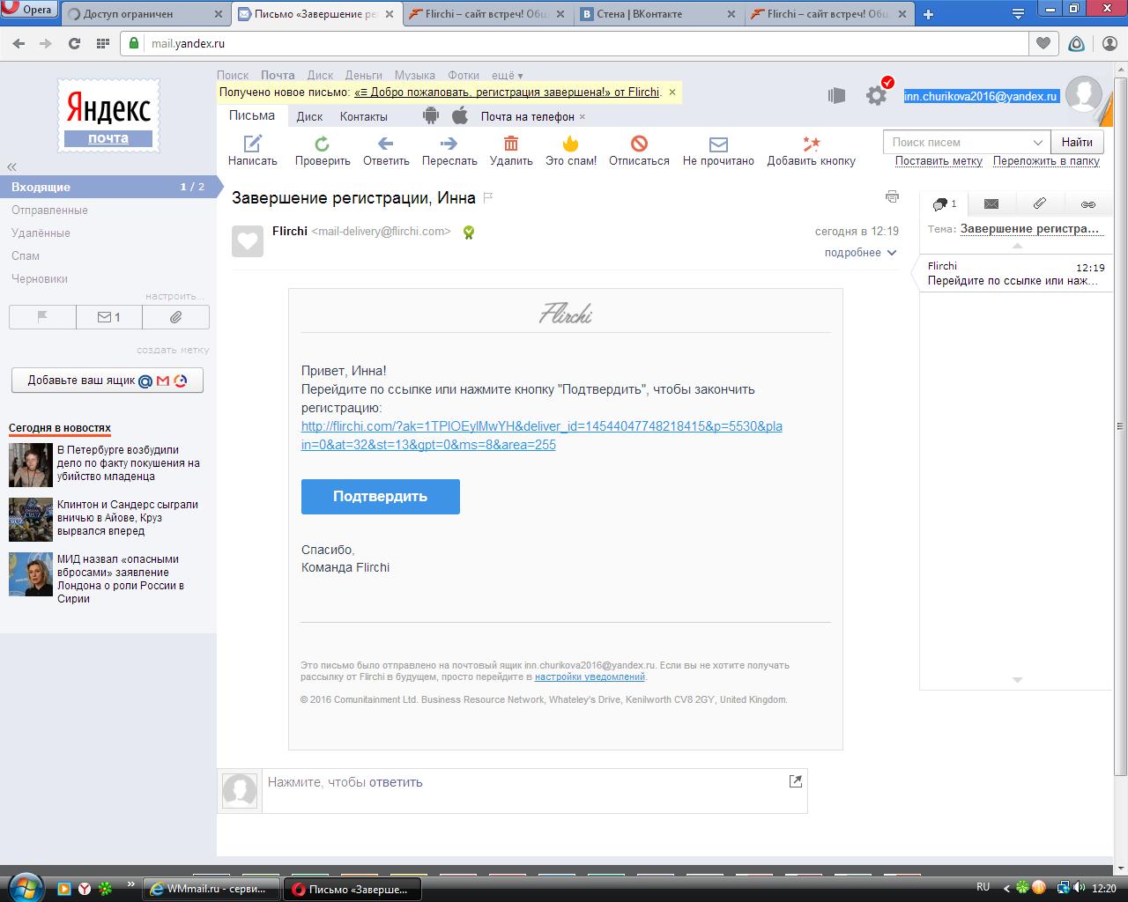Reload the current page
Image resolution: width=1128 pixels, height=902 pixels.
click(75, 43)
